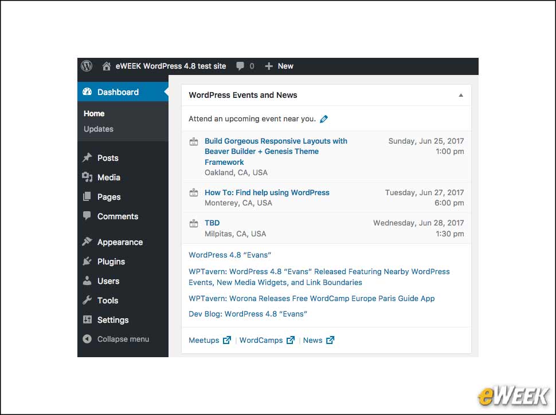This screenshot has height=415, width=556.
Task: Click New in the admin bar
Action: 285,66
